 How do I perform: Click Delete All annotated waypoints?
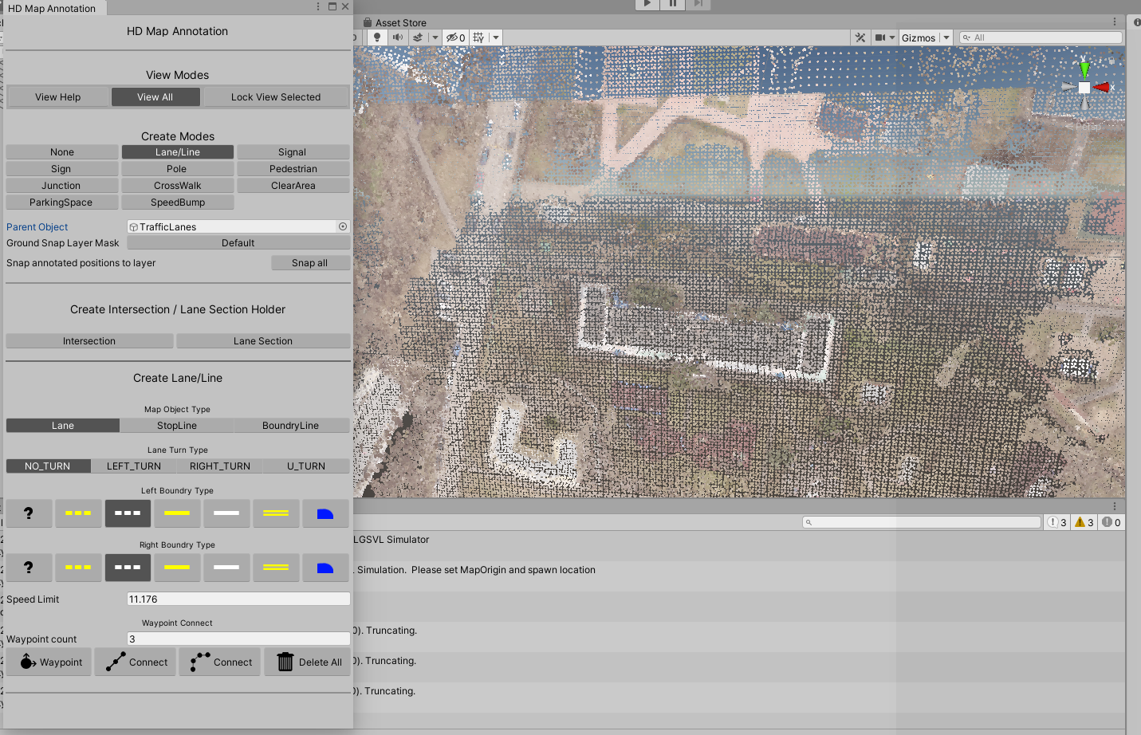tap(307, 662)
